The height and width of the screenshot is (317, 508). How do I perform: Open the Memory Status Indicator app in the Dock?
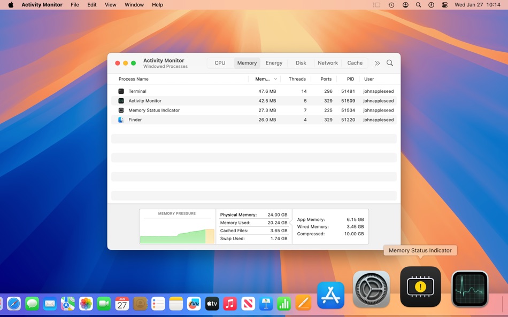(420, 287)
